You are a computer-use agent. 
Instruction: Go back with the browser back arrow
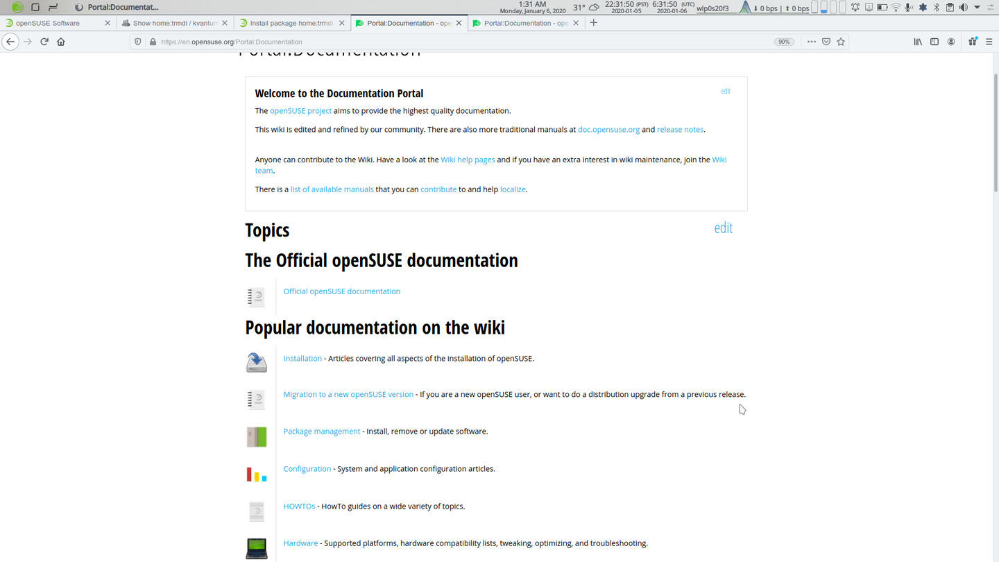coord(10,42)
